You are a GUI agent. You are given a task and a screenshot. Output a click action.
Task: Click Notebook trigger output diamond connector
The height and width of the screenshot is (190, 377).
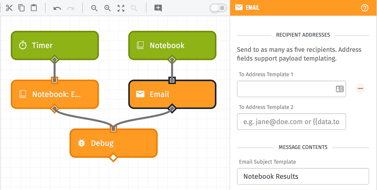point(172,59)
